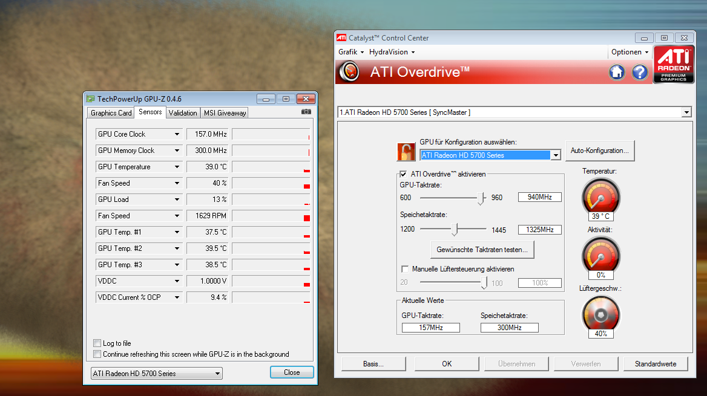Click the Fan Speed RPM history graph

(271, 216)
